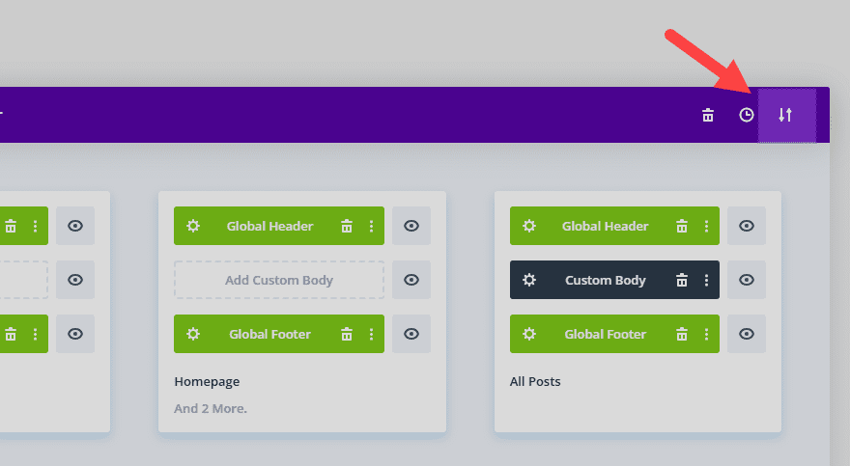Select the Custom Body block in All Posts
This screenshot has height=466, width=850.
[605, 280]
